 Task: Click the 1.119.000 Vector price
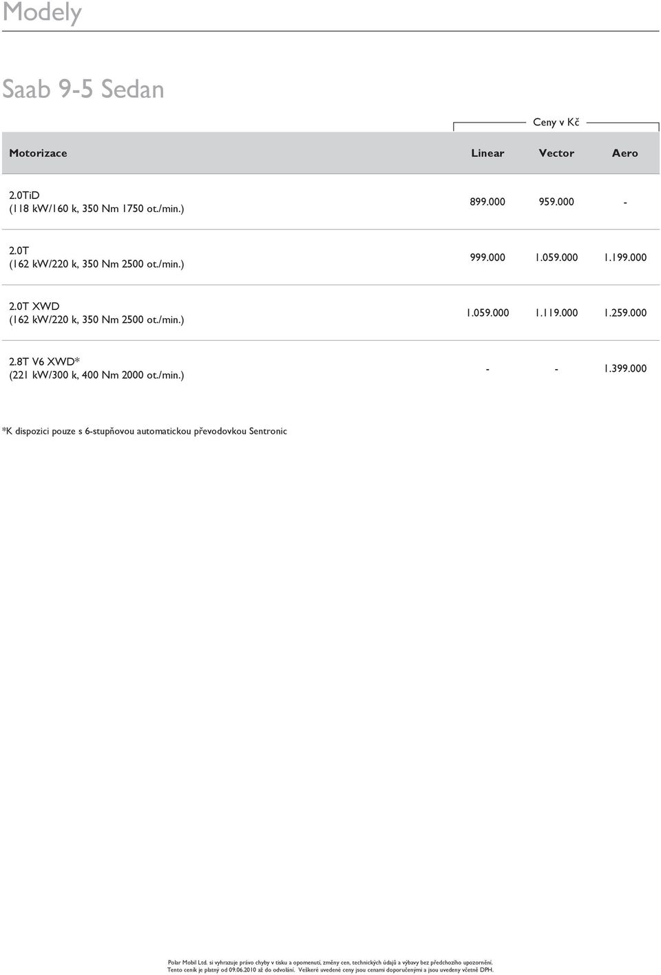556,313
